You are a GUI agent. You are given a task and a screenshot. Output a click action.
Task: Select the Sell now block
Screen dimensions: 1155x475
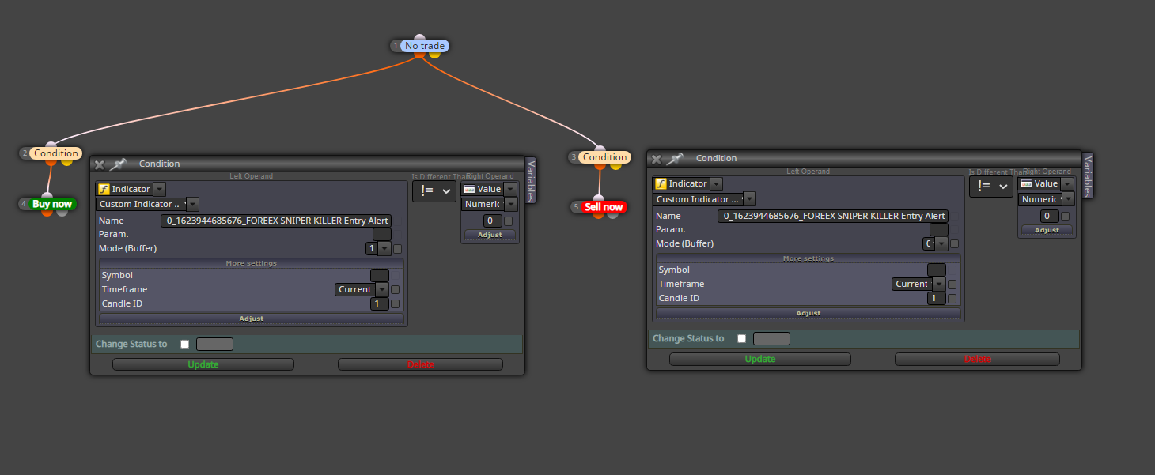(604, 207)
